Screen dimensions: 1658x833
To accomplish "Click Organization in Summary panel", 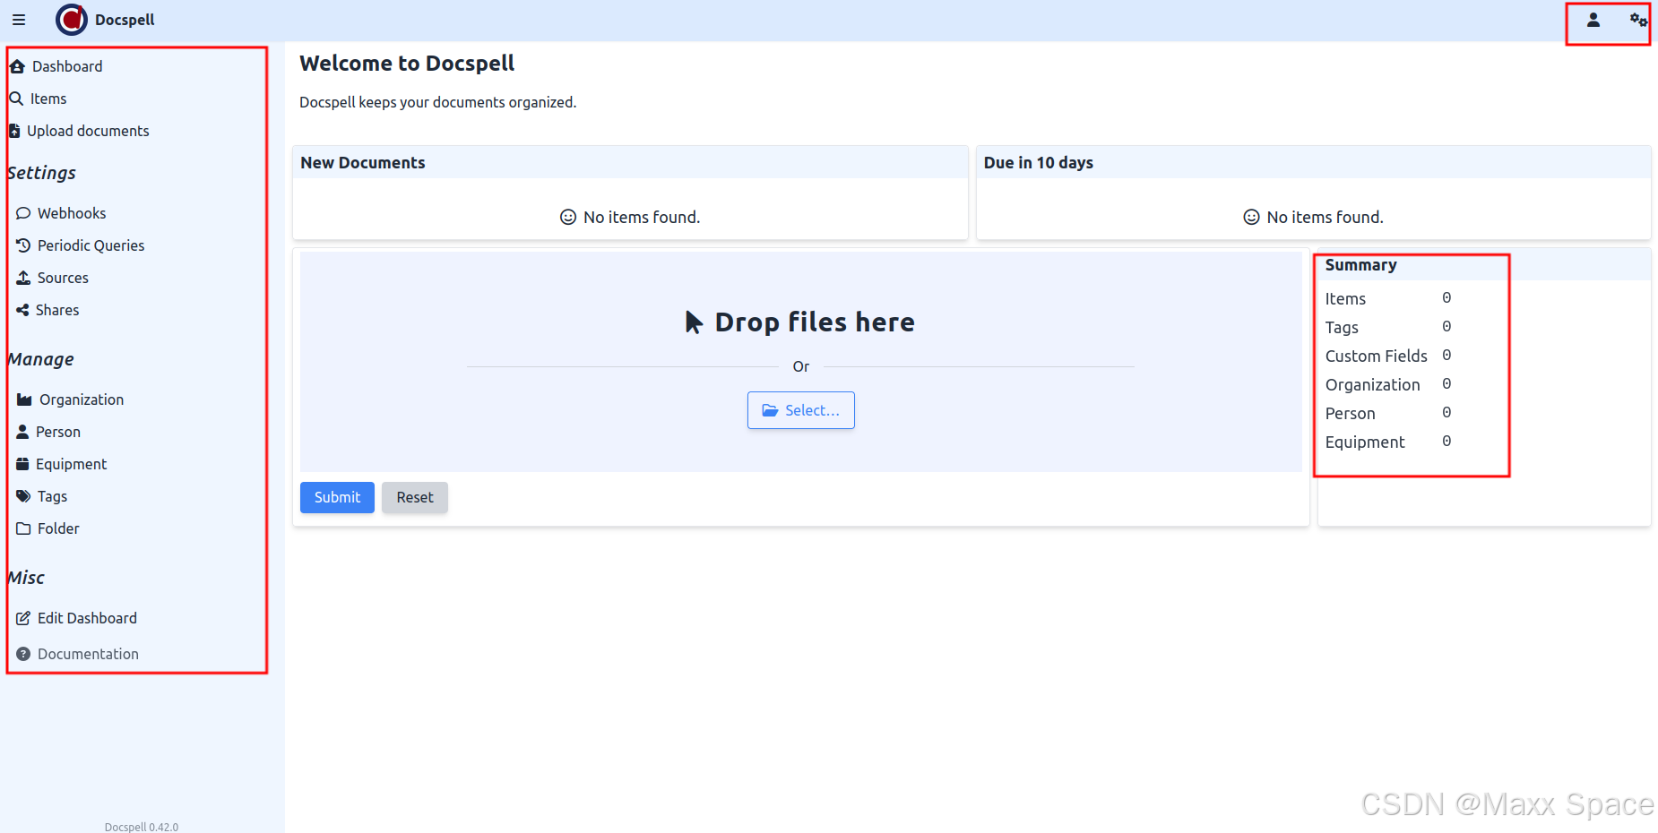I will pyautogui.click(x=1373, y=385).
